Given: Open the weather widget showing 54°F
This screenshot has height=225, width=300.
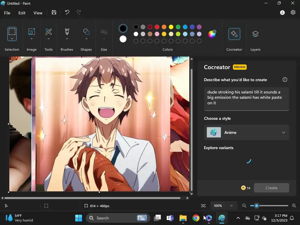Looking at the screenshot, I should 19,218.
